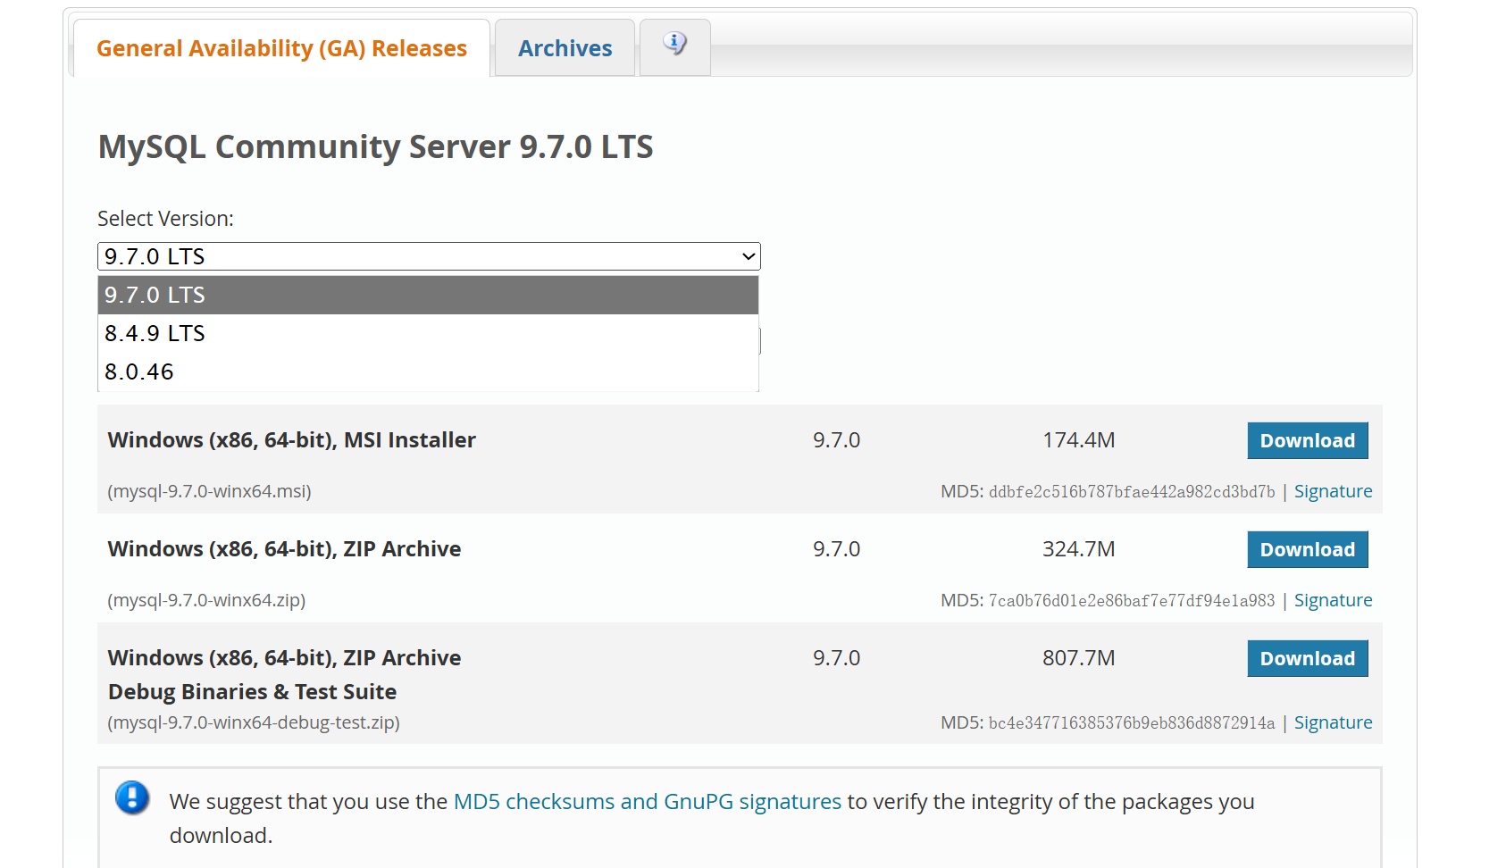This screenshot has height=868, width=1506.
Task: Open Signature link for the debug-test zip
Action: pyautogui.click(x=1333, y=722)
